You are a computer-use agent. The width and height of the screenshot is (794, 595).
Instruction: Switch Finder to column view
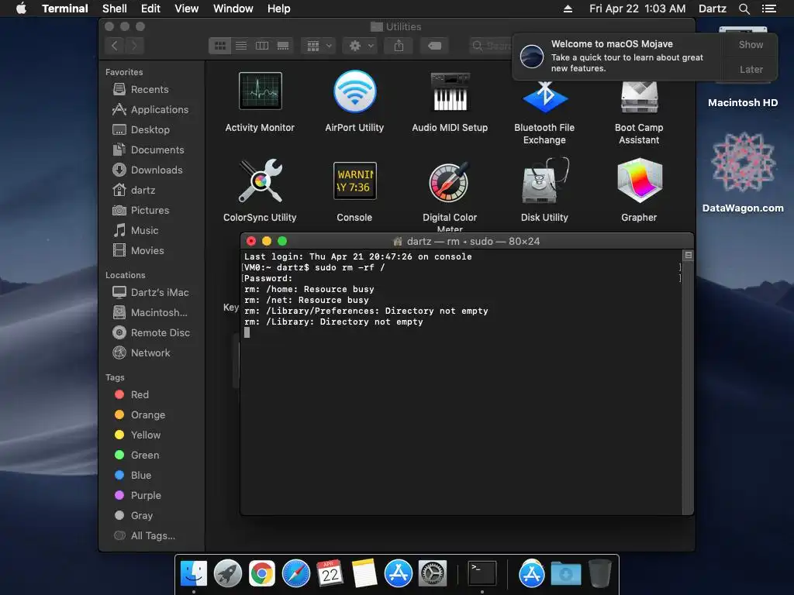(262, 46)
